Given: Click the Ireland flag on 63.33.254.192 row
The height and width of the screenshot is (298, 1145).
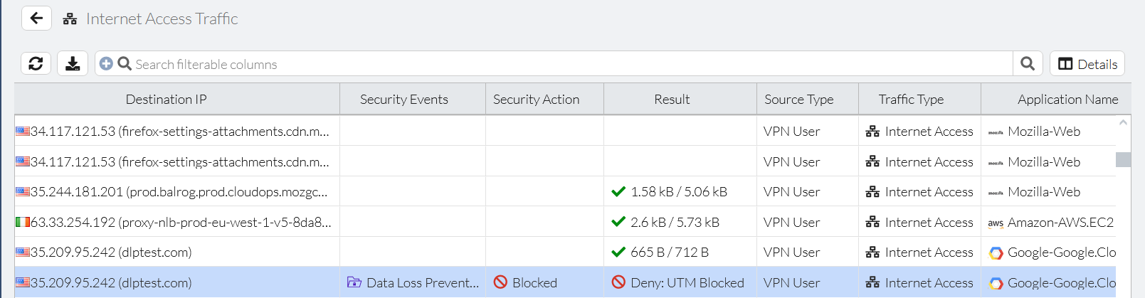Looking at the screenshot, I should pos(23,223).
